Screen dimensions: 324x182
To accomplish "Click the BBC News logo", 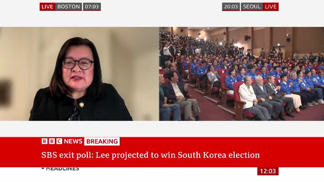I will tap(62, 141).
